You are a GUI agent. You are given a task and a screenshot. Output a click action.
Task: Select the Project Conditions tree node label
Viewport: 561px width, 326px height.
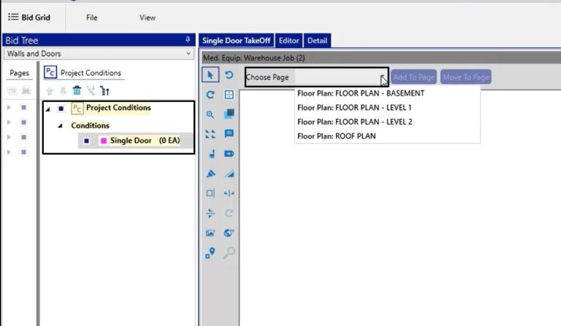118,107
